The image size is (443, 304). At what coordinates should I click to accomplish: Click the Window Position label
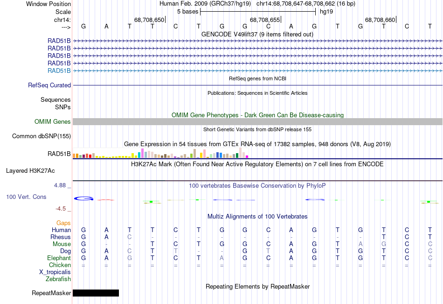(48, 4)
